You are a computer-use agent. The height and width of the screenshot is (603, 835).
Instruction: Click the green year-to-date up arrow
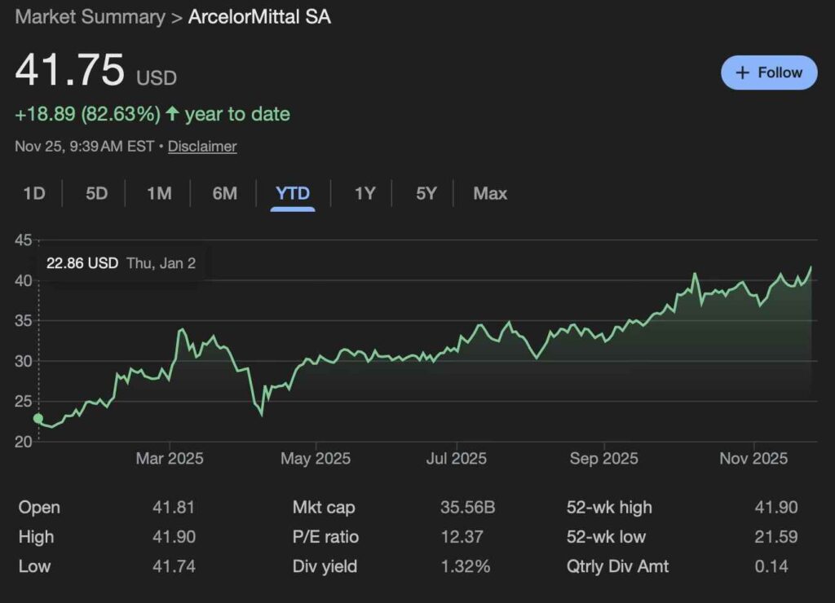point(172,114)
